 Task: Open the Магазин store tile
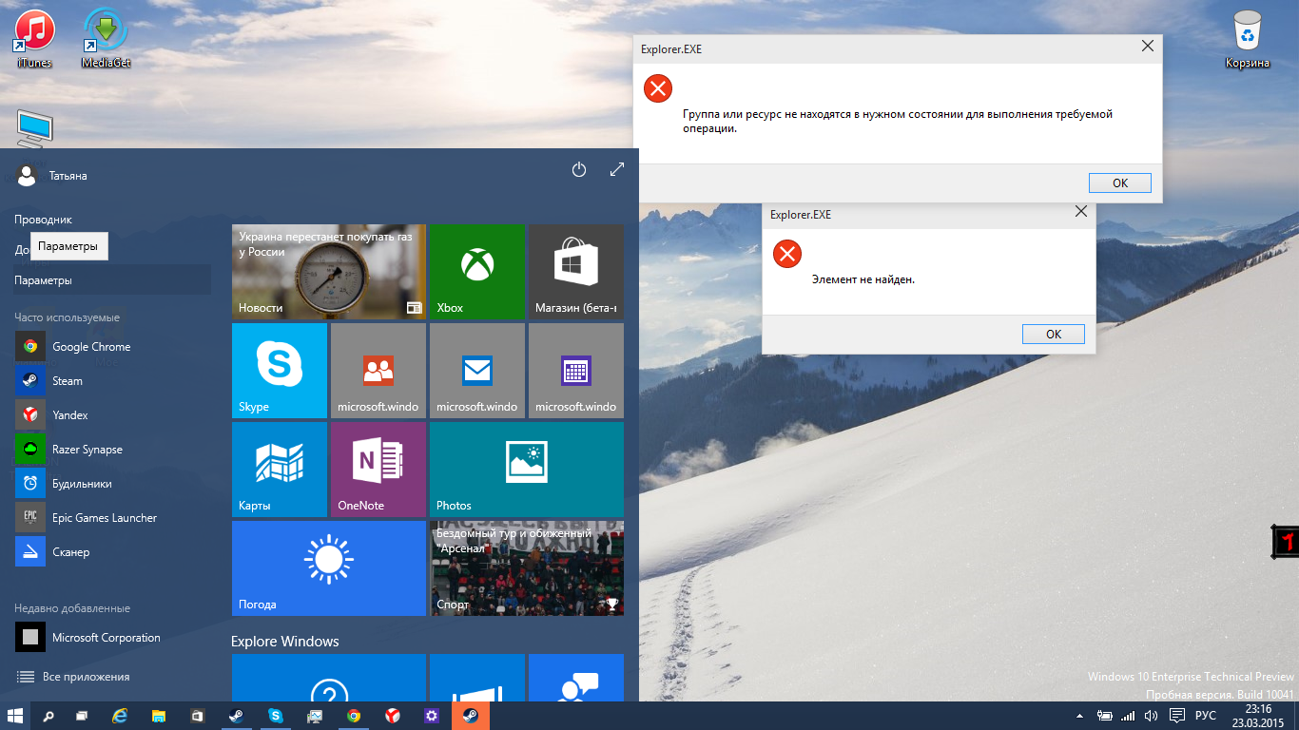576,272
